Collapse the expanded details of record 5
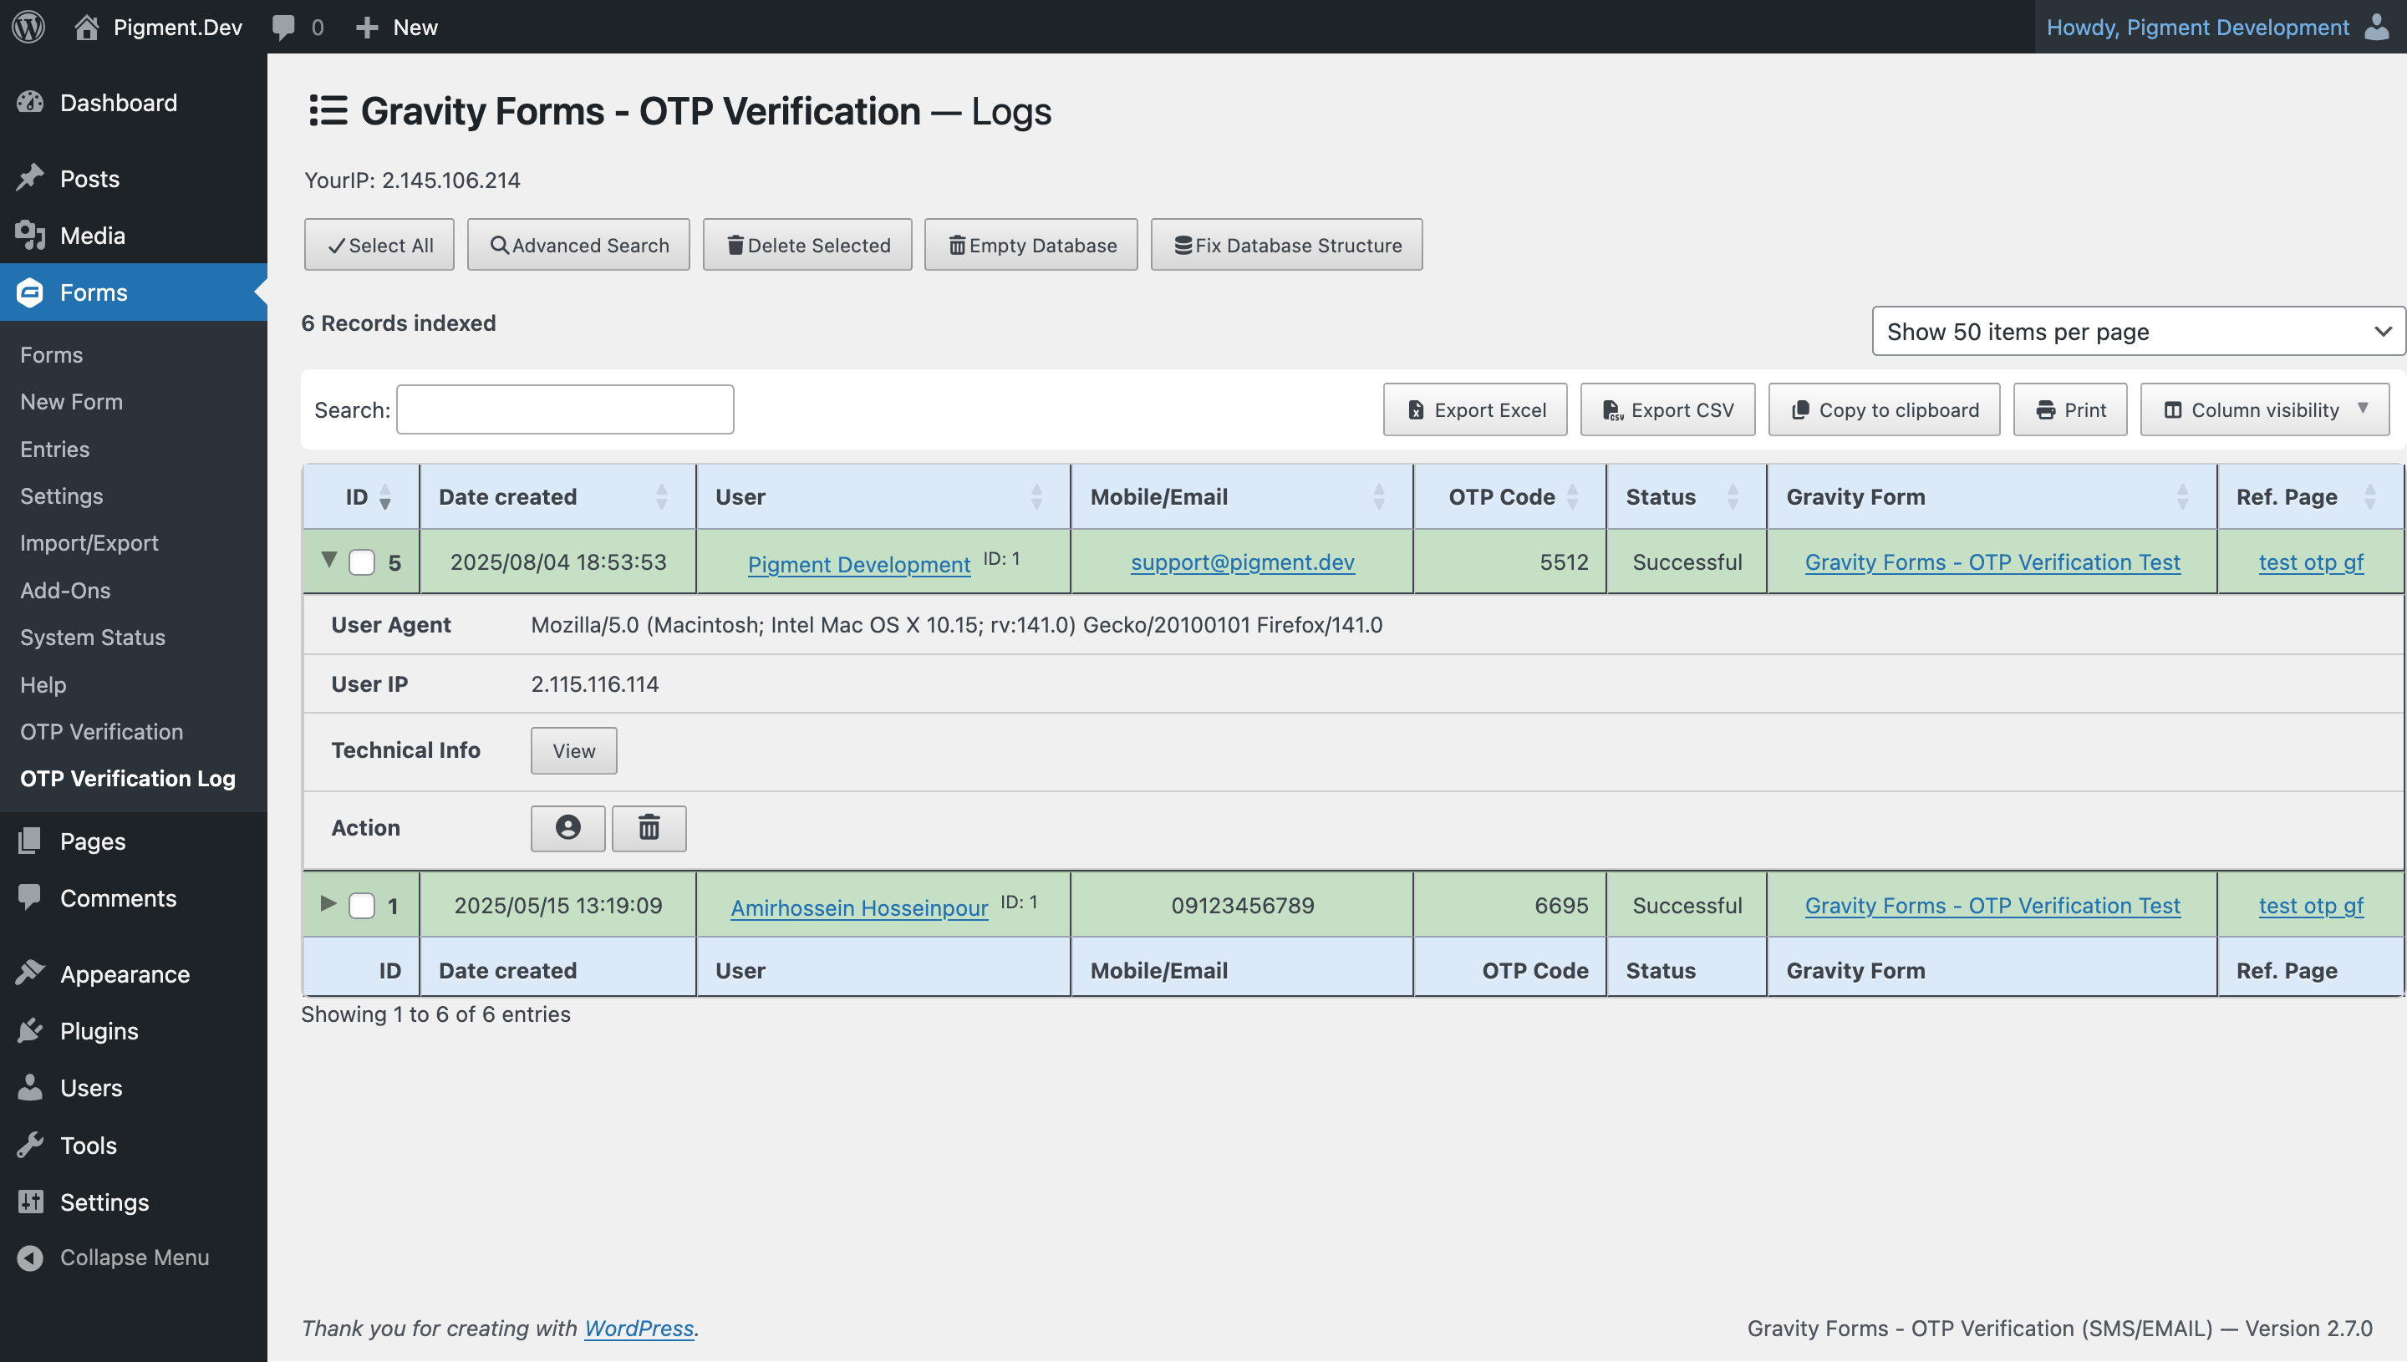The width and height of the screenshot is (2407, 1362). point(328,559)
